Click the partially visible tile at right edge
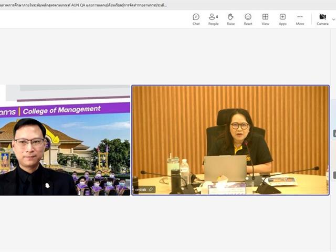The image size is (336, 252). point(334,152)
